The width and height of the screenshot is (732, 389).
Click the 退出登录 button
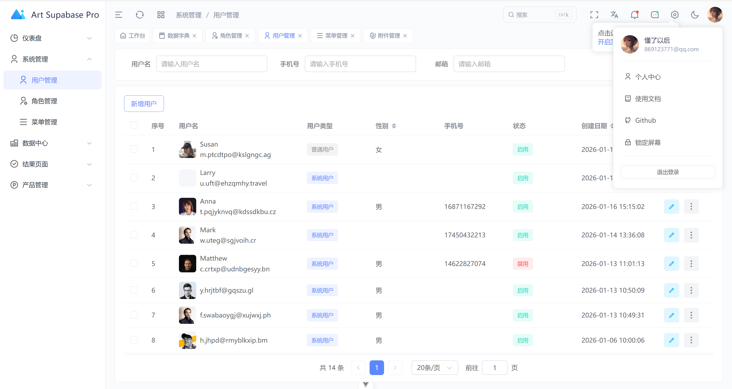(x=668, y=172)
